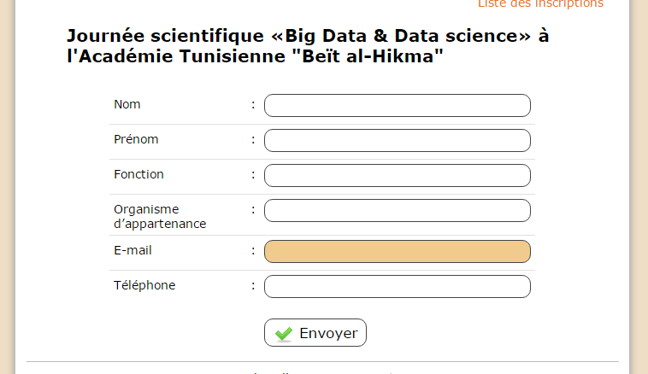Click the Nom label
The image size is (648, 374).
127,104
